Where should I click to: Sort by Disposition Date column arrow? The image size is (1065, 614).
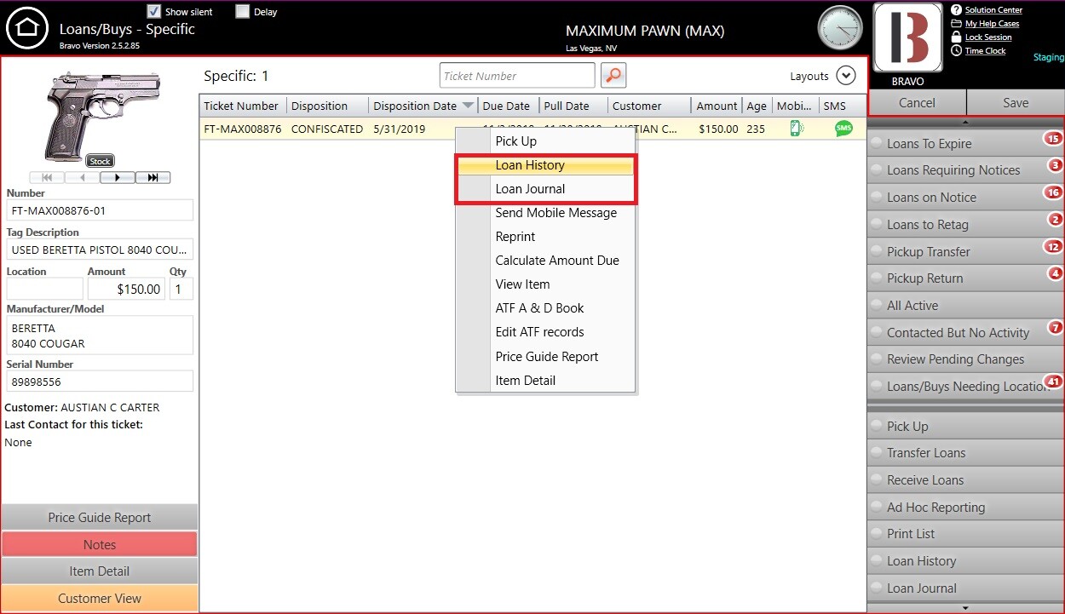click(x=468, y=106)
